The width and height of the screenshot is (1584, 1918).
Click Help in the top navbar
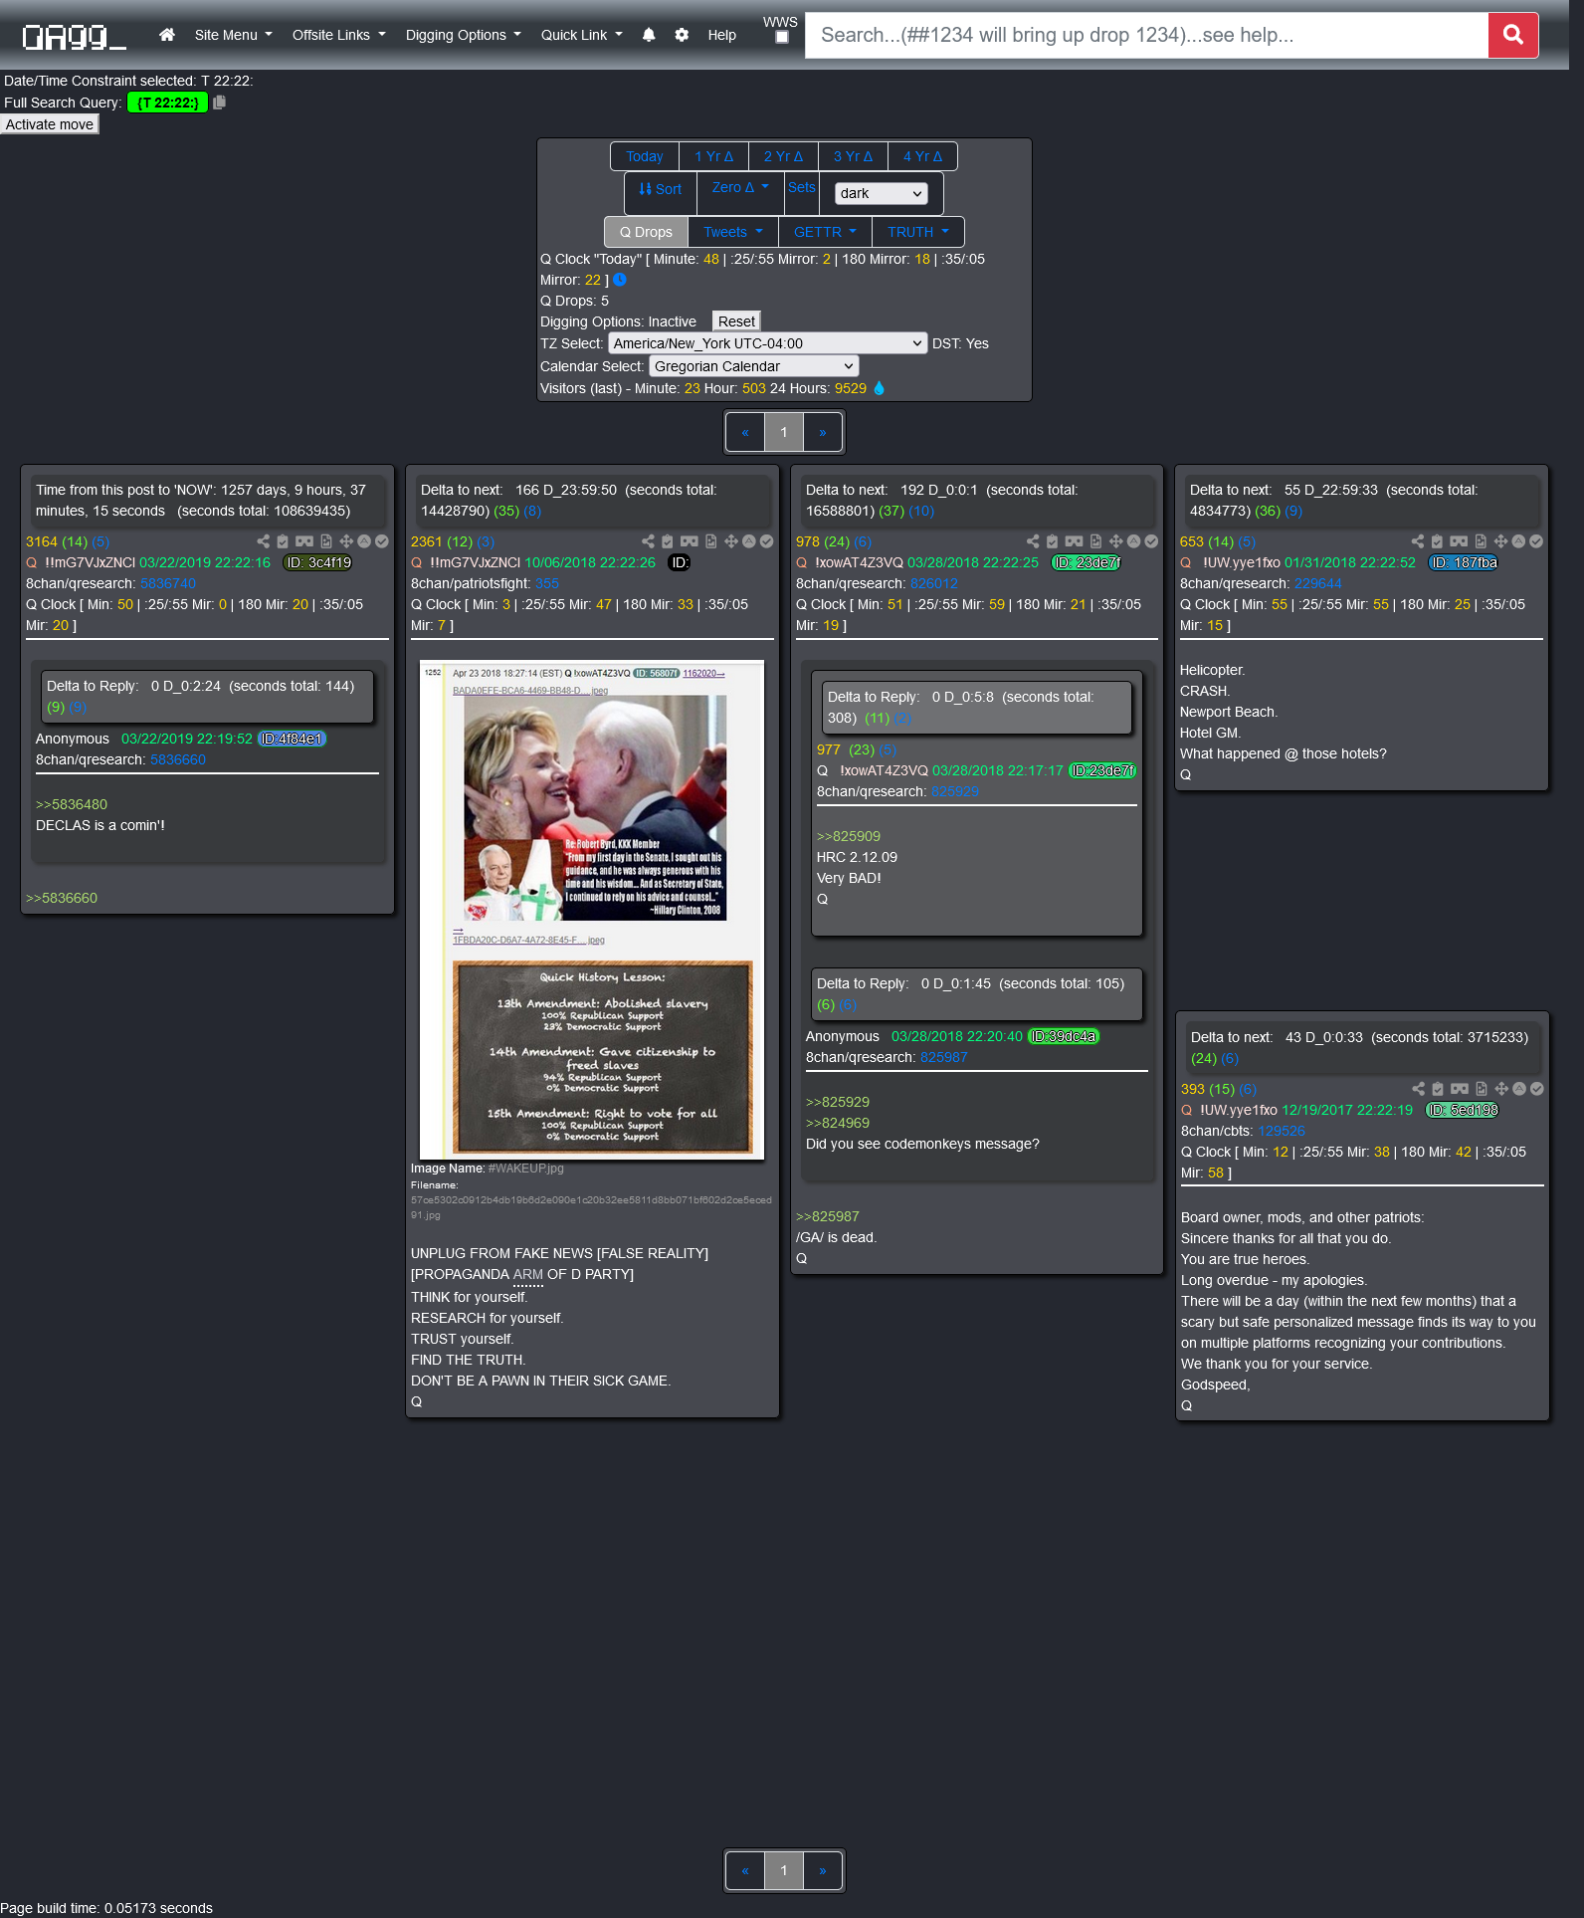tap(722, 35)
